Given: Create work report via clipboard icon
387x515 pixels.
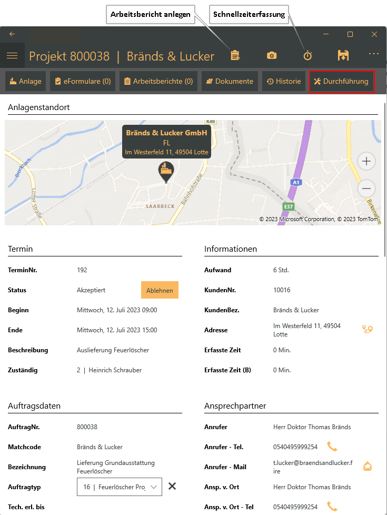Looking at the screenshot, I should point(235,55).
